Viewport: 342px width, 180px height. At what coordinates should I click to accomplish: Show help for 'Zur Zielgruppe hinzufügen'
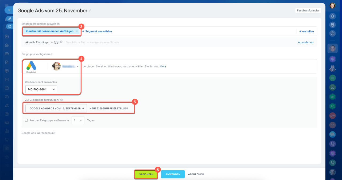(x=61, y=100)
